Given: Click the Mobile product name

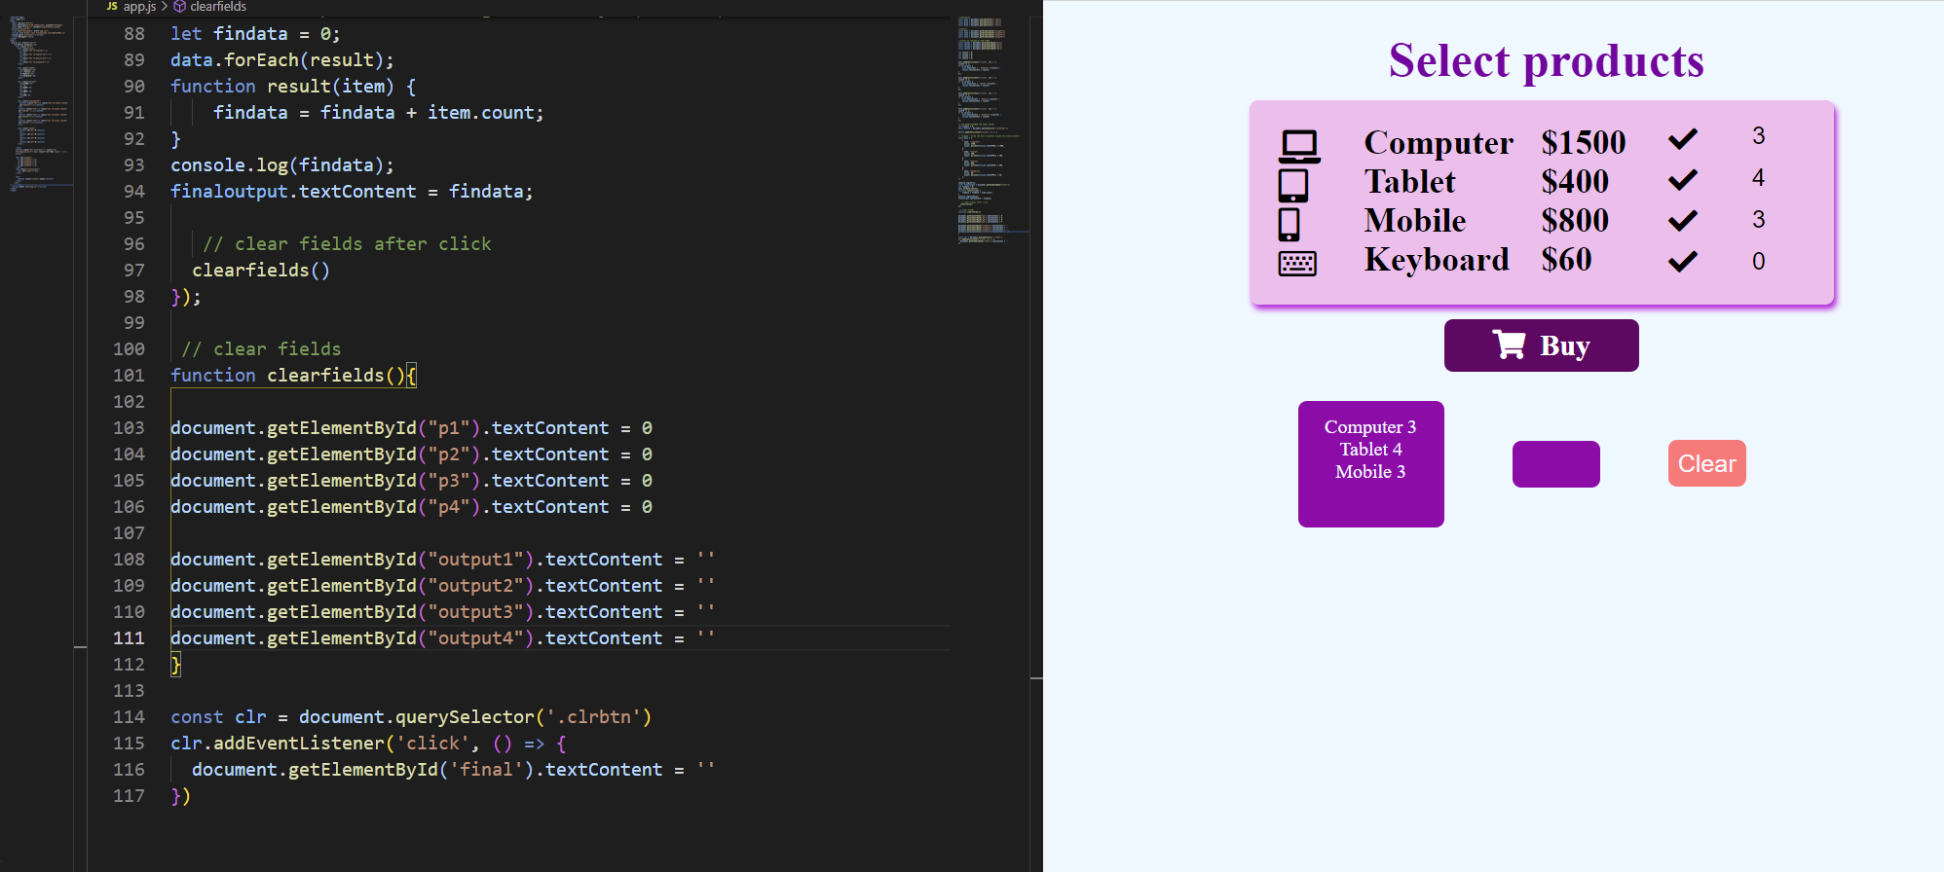Looking at the screenshot, I should pos(1415,221).
